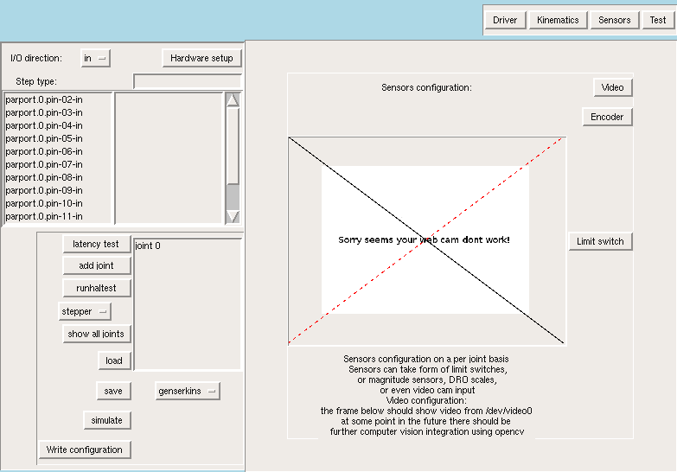The height and width of the screenshot is (472, 677).
Task: Go to the Test tab
Action: (x=658, y=20)
